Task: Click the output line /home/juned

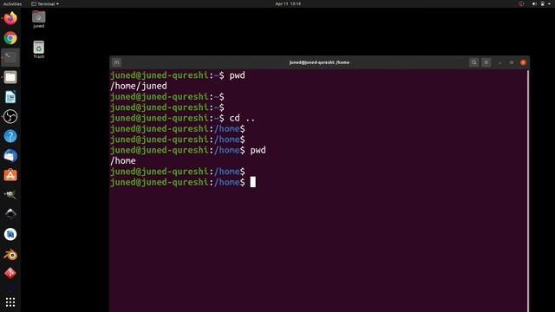Action: tap(139, 86)
